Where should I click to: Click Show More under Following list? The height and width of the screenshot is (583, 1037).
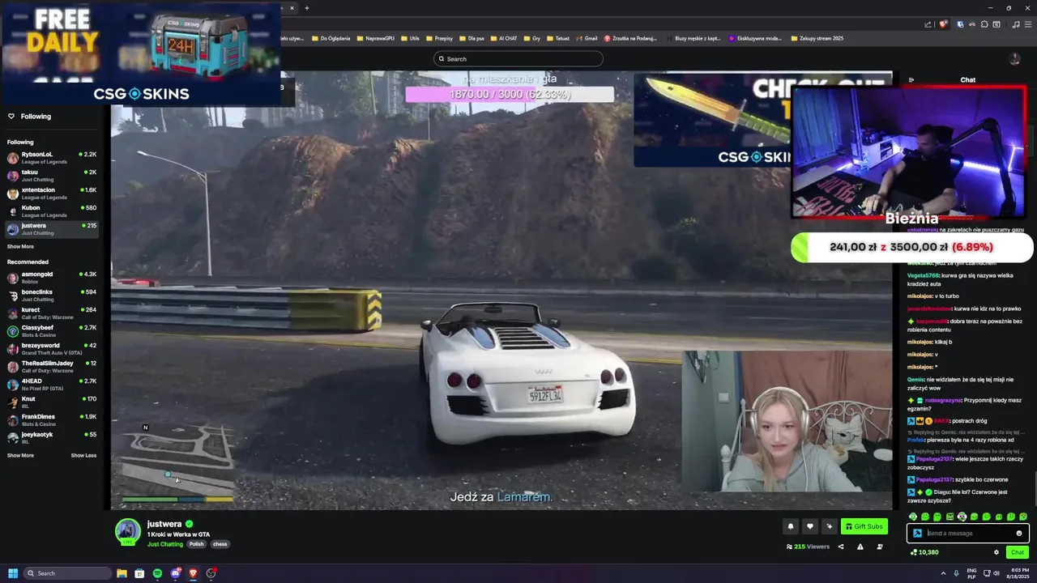[20, 246]
